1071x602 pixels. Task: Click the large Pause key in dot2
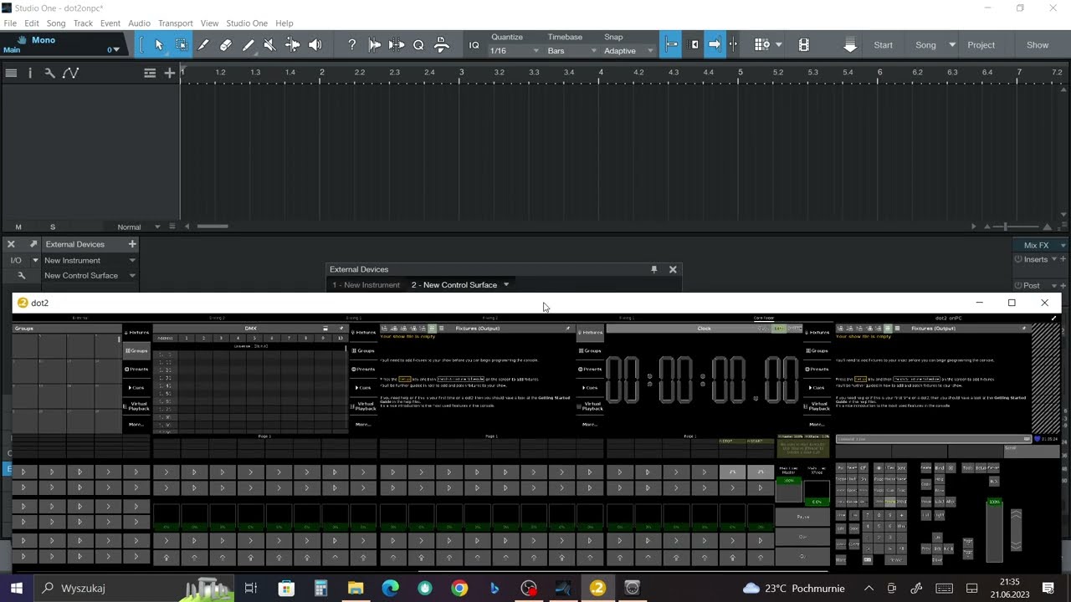[802, 517]
